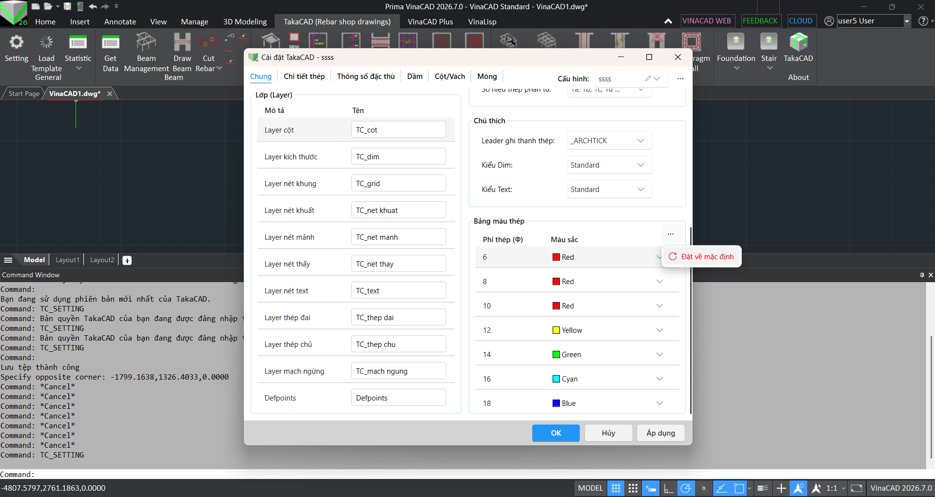935x497 pixels.
Task: Open the Cột/Vách tab
Action: tap(450, 76)
